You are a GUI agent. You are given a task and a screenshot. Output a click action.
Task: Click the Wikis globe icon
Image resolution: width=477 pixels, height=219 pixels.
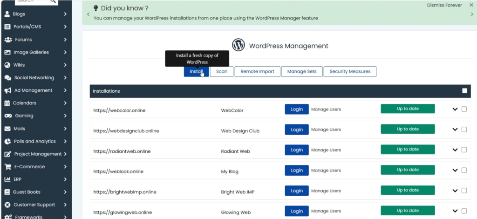[x=7, y=65]
